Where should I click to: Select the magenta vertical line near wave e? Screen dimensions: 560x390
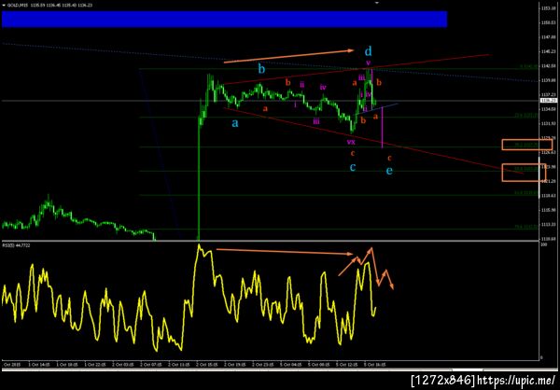click(x=383, y=128)
